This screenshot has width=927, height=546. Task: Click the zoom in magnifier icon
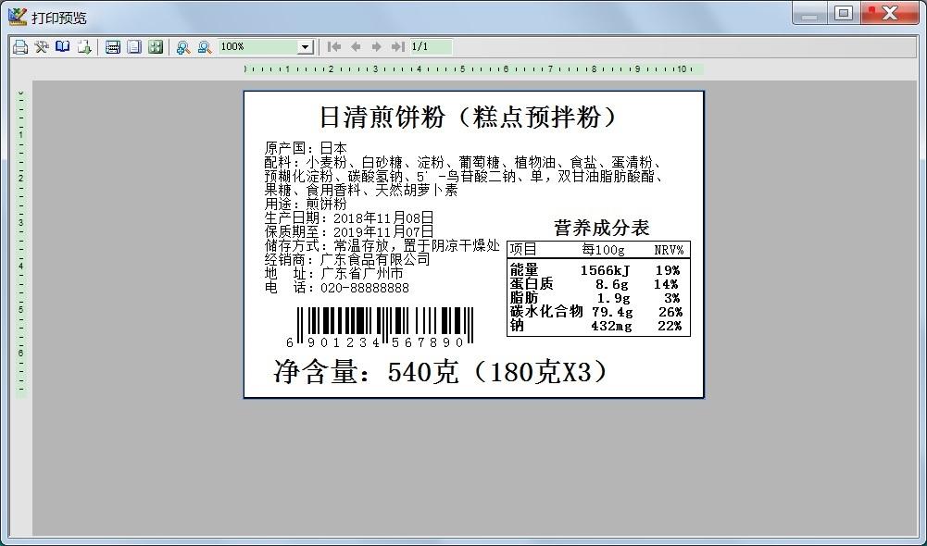(x=183, y=47)
